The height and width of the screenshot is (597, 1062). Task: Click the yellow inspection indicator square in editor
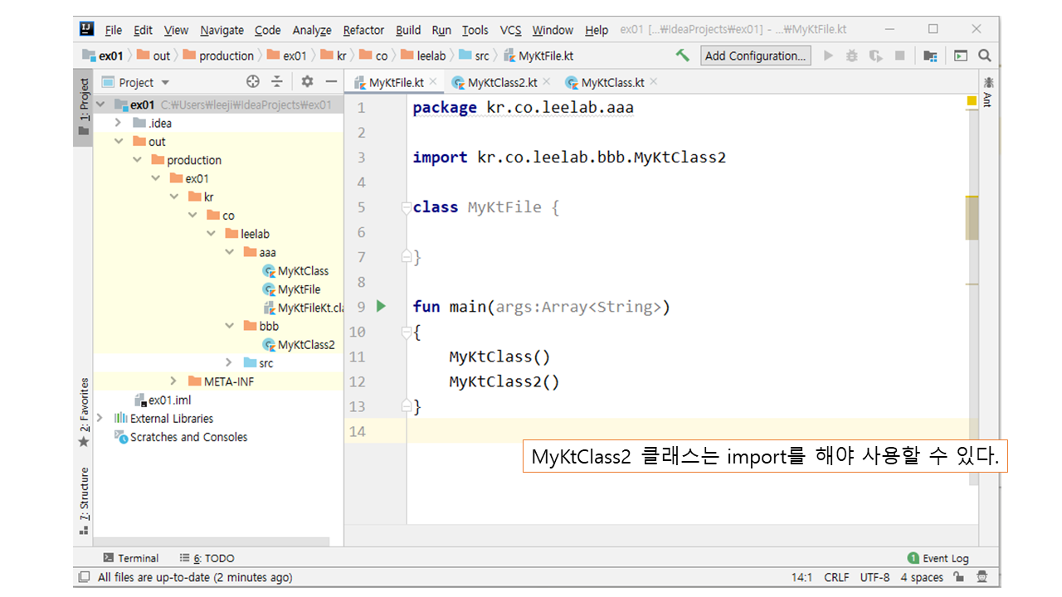coord(972,100)
